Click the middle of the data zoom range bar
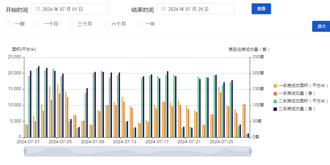Viewport: 330px width, 165px height. 138,151
